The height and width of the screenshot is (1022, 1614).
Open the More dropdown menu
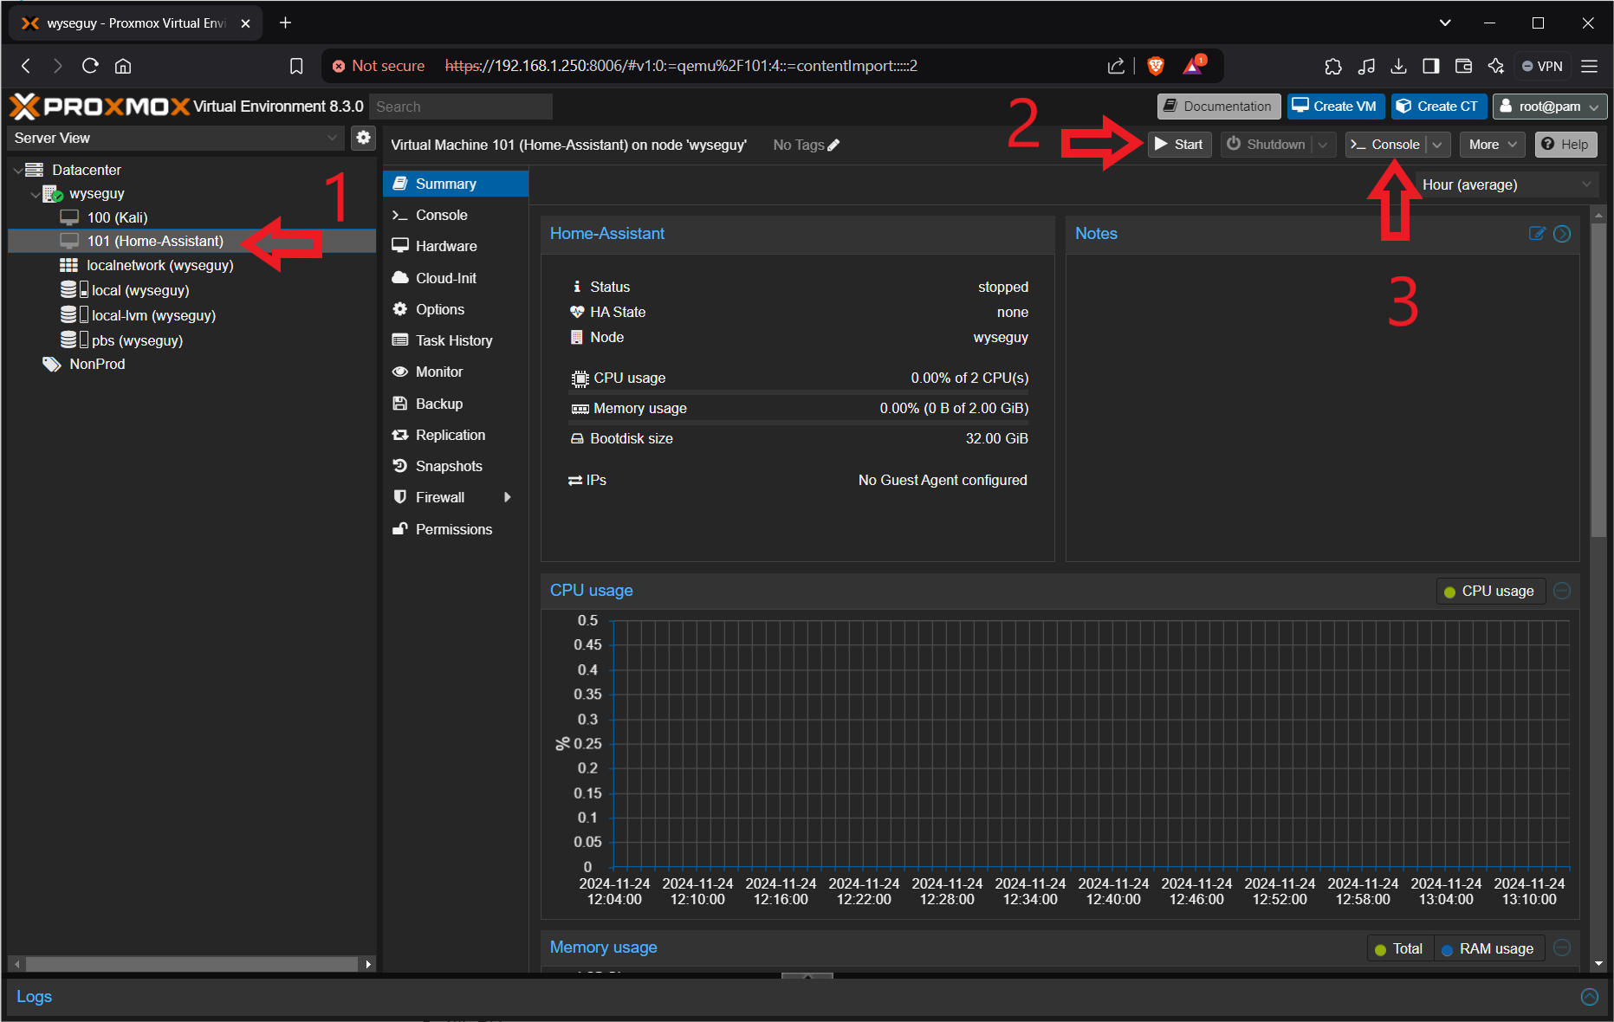tap(1492, 145)
